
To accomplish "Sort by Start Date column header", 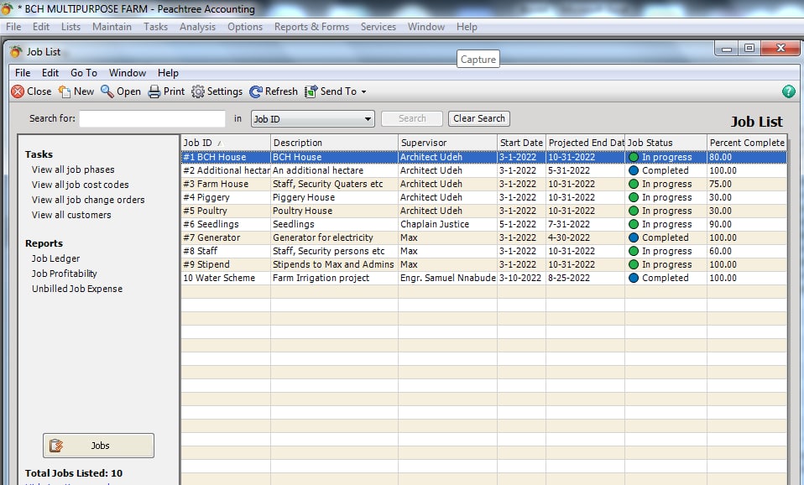I will pyautogui.click(x=521, y=143).
